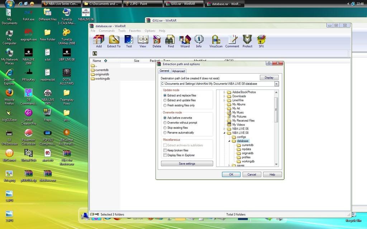Select Skip existing files option
Image resolution: width=367 pixels, height=229 pixels.
pos(176,128)
